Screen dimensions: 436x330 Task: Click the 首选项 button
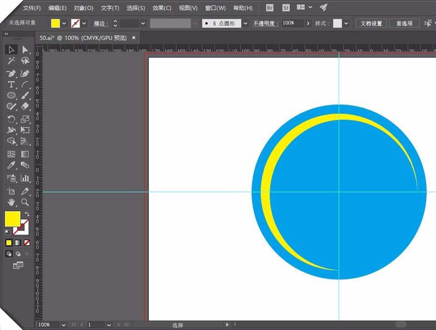coord(404,24)
